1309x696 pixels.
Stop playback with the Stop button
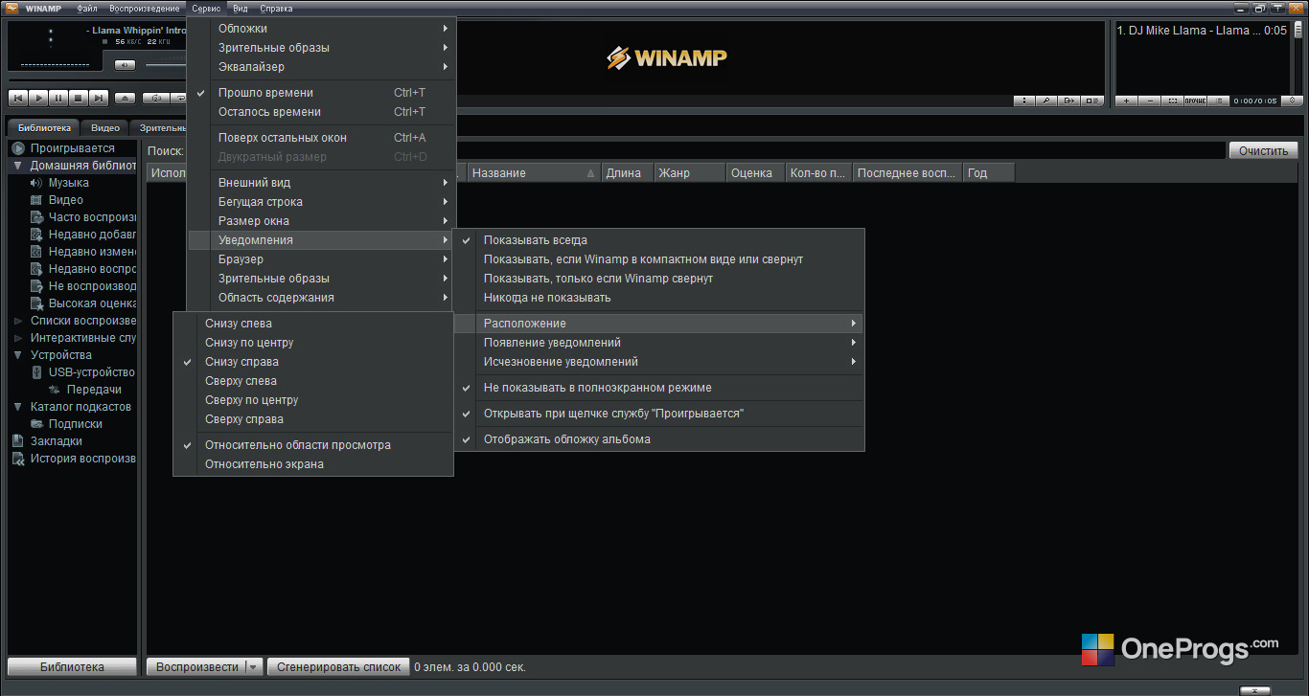click(x=79, y=98)
